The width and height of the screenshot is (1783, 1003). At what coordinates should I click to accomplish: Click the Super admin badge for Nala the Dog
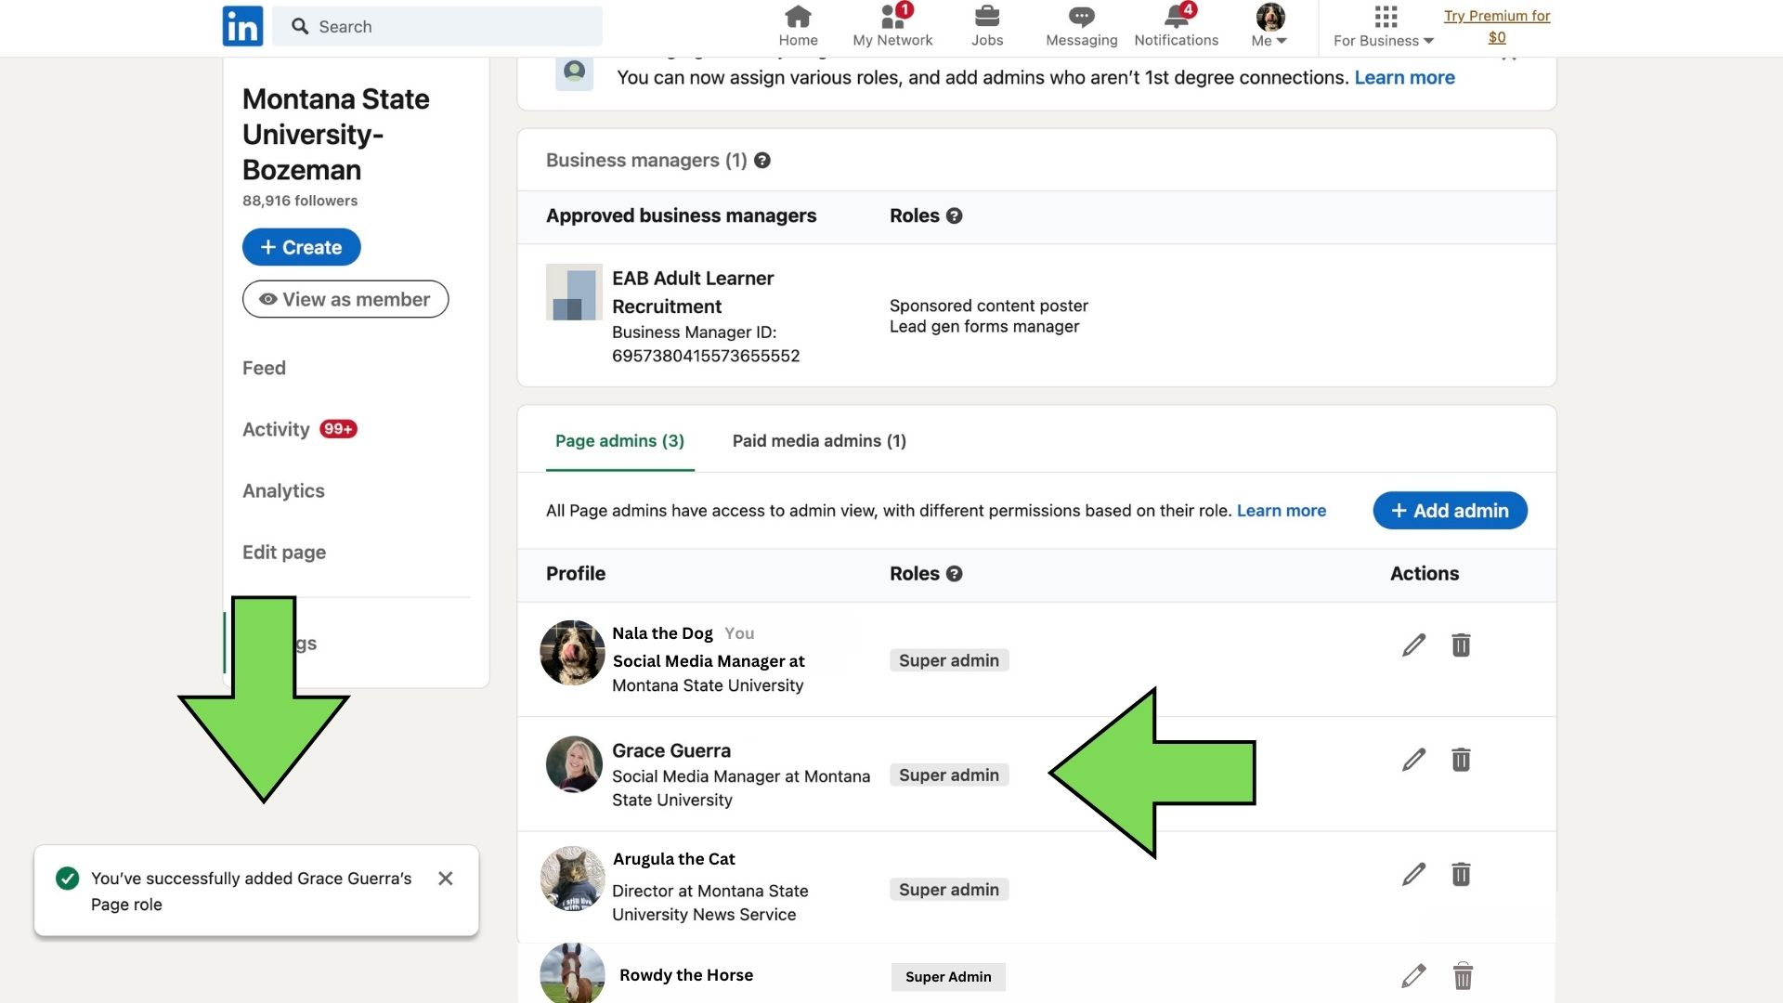tap(949, 660)
